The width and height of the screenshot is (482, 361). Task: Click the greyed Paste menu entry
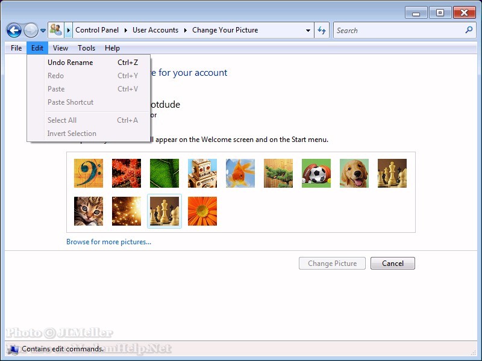(x=89, y=89)
